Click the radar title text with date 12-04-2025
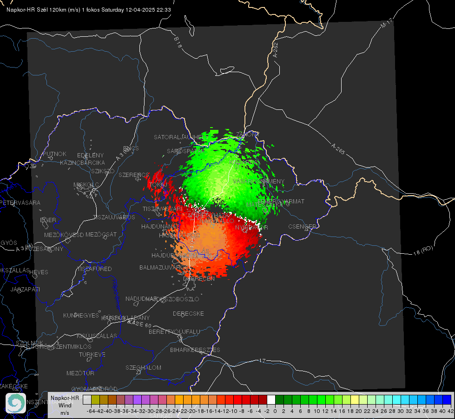 pyautogui.click(x=88, y=10)
